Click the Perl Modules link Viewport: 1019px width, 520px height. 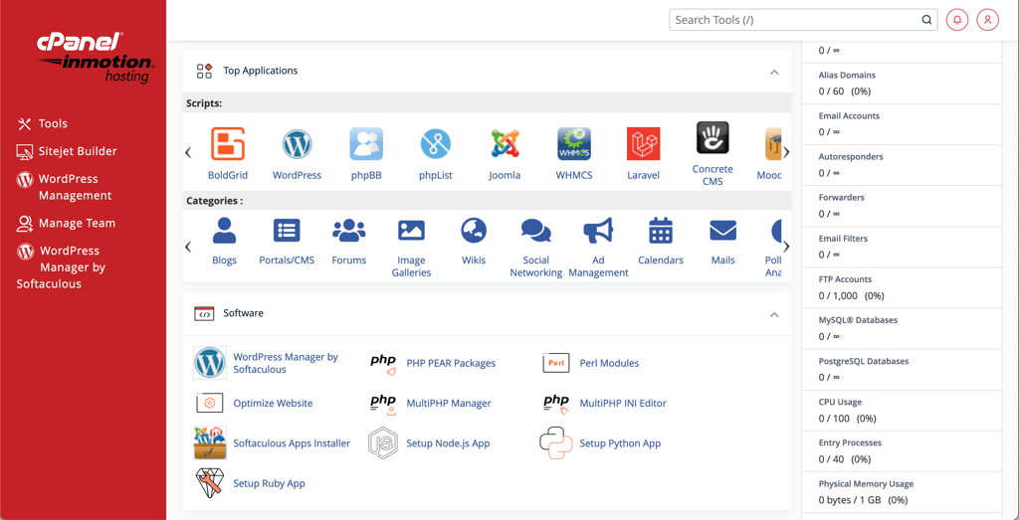(x=610, y=363)
